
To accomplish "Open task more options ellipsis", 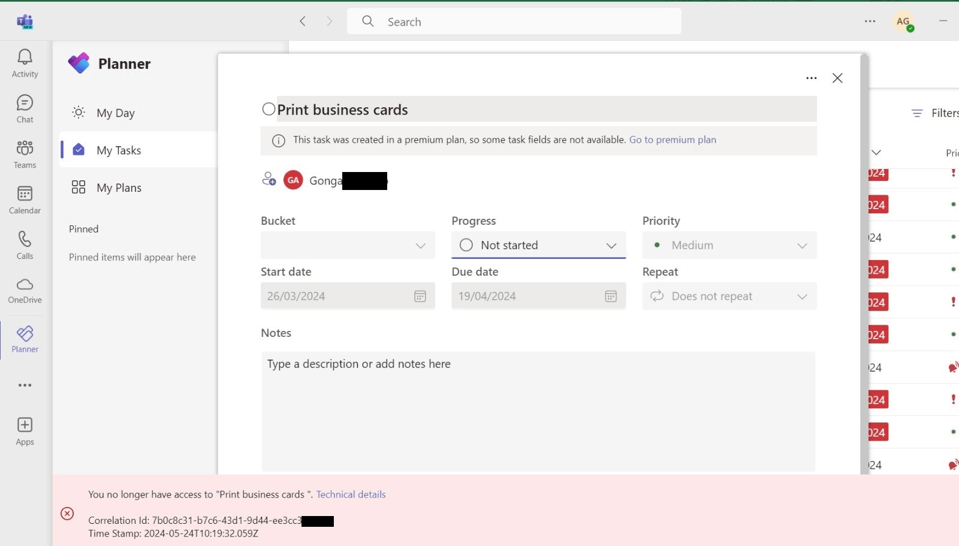I will 812,78.
